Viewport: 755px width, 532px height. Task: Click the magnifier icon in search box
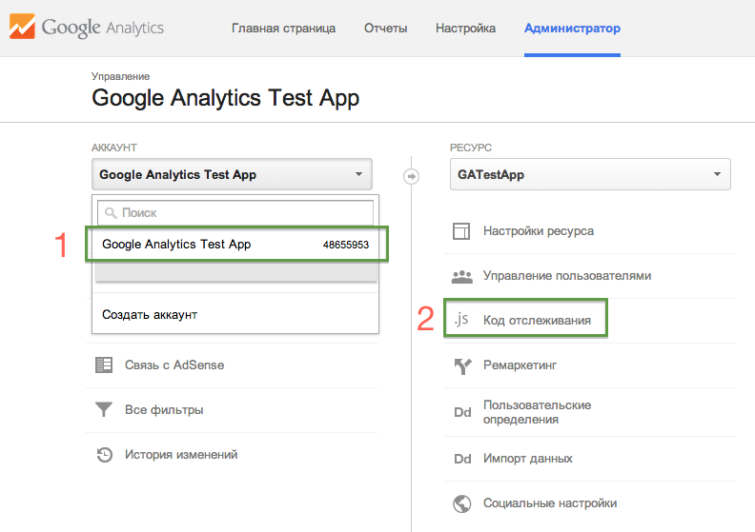(x=111, y=213)
